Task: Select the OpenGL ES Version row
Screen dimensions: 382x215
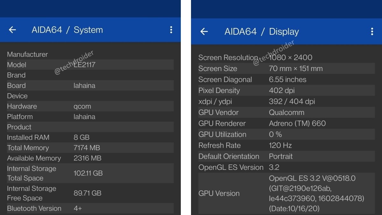Action: tap(286, 167)
